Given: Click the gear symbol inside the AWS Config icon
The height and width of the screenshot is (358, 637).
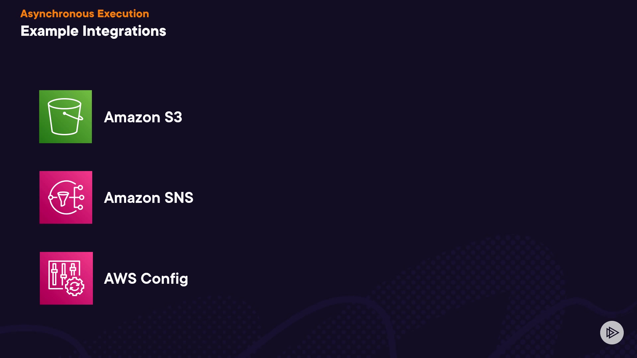Looking at the screenshot, I should (x=75, y=287).
